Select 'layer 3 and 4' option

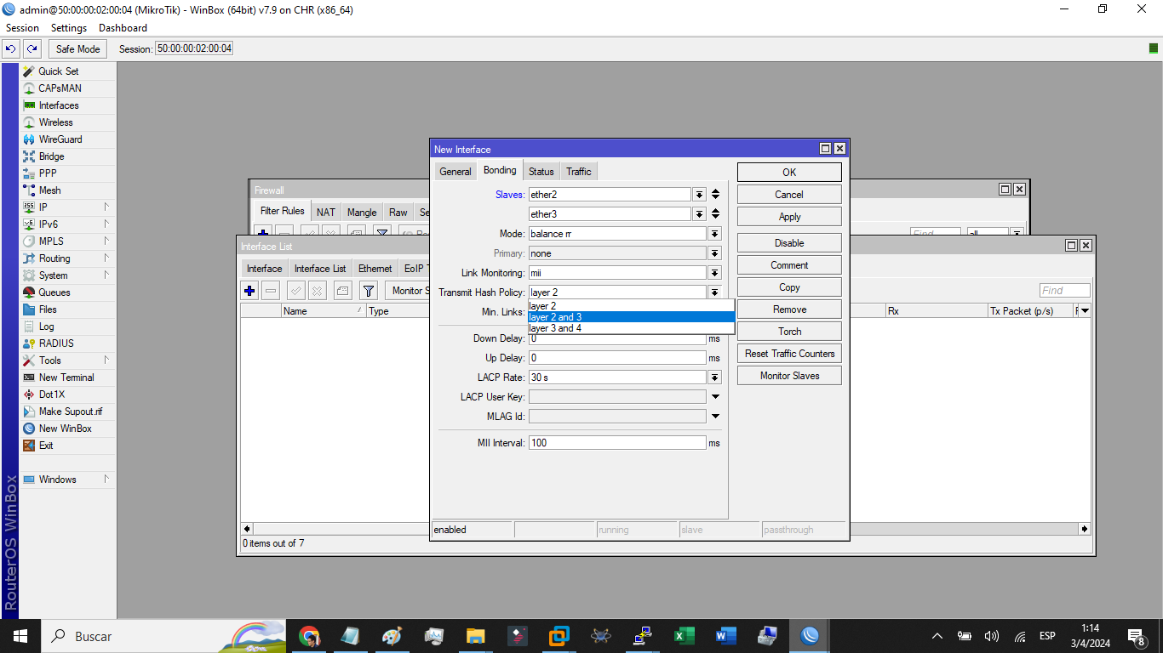pyautogui.click(x=631, y=328)
